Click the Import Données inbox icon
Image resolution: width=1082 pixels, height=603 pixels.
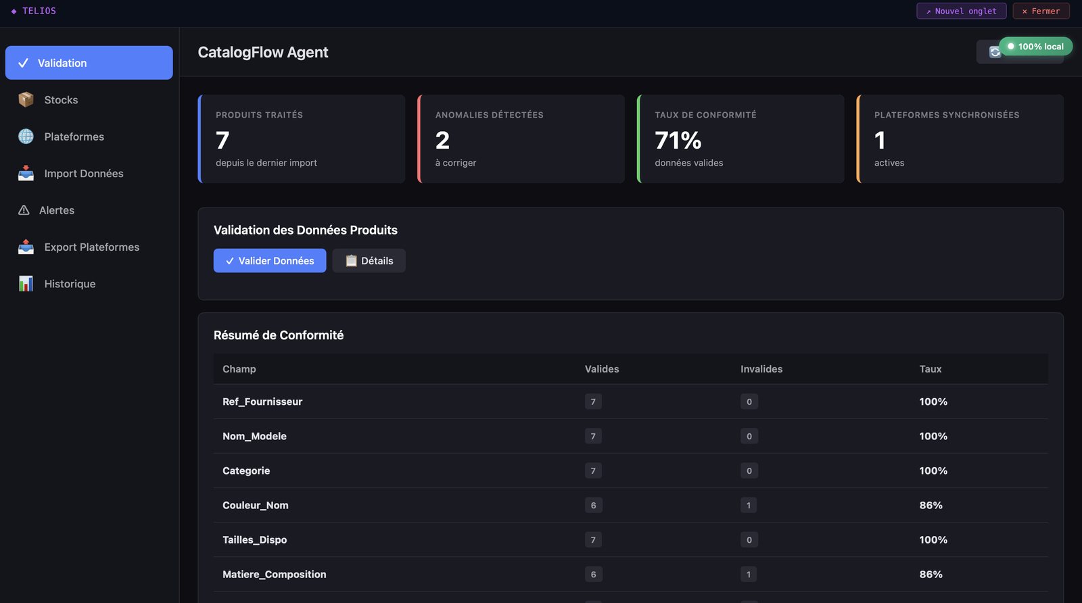tap(26, 173)
